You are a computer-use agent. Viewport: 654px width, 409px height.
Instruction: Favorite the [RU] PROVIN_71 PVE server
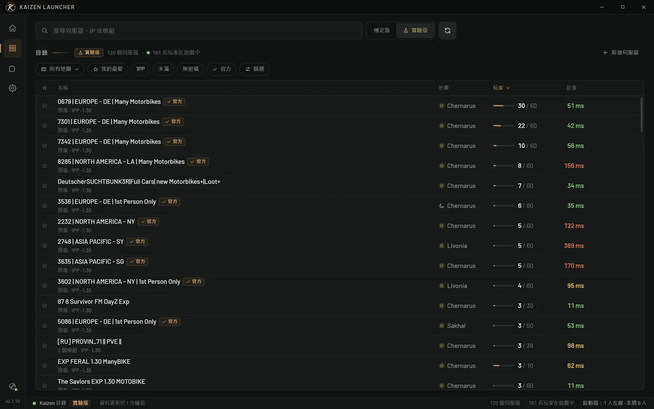tap(45, 346)
